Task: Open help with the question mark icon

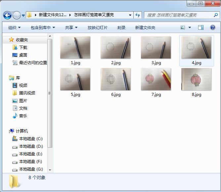Action: pos(212,27)
